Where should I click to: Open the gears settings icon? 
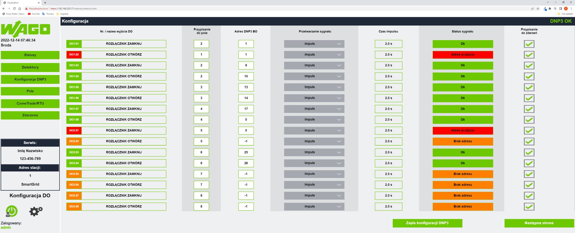36,211
